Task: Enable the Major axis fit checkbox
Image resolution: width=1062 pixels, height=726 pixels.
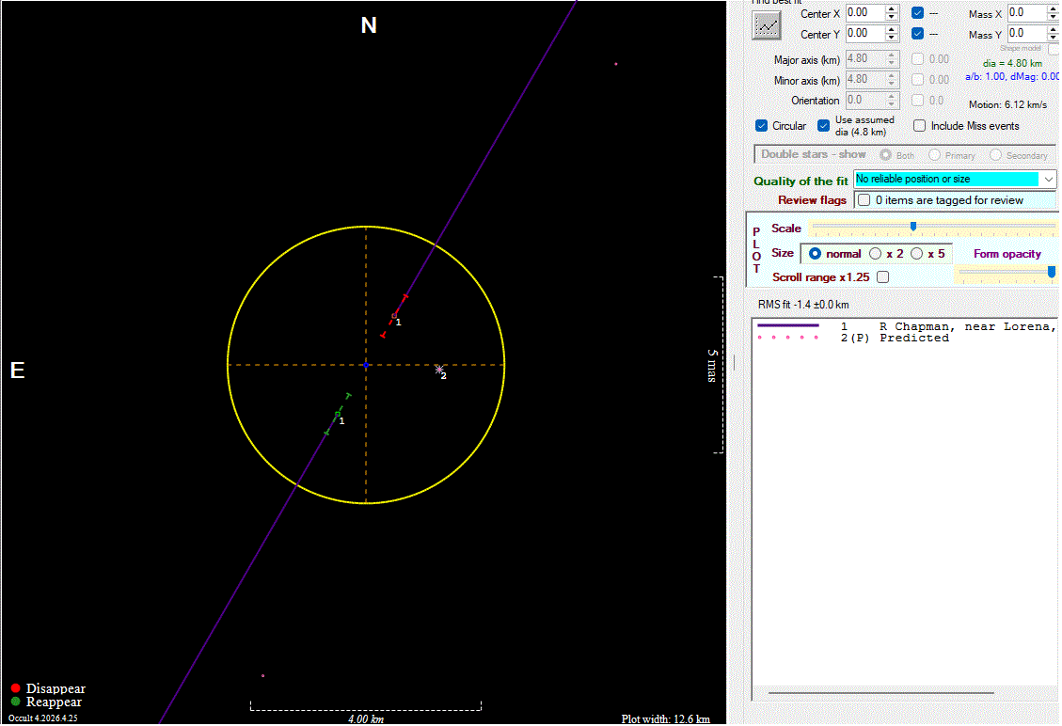Action: pyautogui.click(x=917, y=59)
